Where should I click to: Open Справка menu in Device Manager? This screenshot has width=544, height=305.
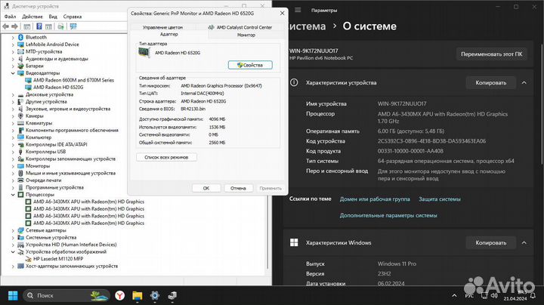point(73,17)
